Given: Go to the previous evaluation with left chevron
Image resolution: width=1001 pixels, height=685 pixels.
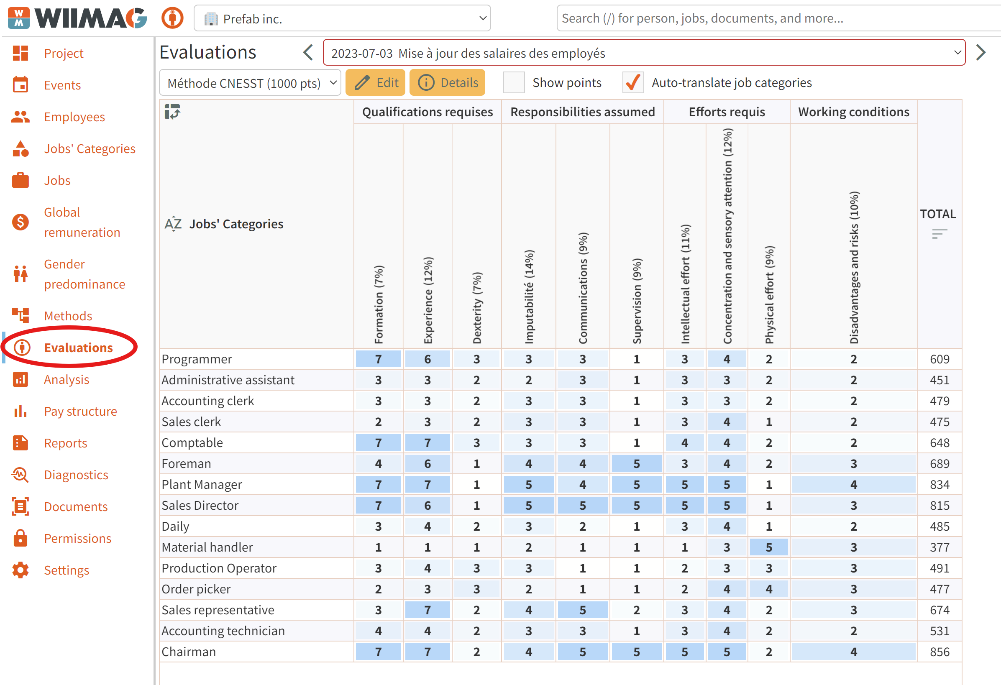Looking at the screenshot, I should 308,53.
